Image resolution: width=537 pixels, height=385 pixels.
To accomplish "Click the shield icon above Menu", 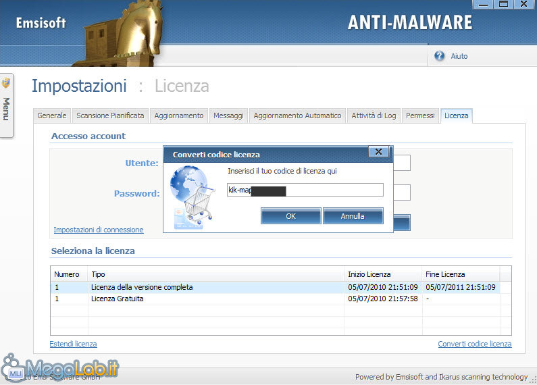I will 6,82.
